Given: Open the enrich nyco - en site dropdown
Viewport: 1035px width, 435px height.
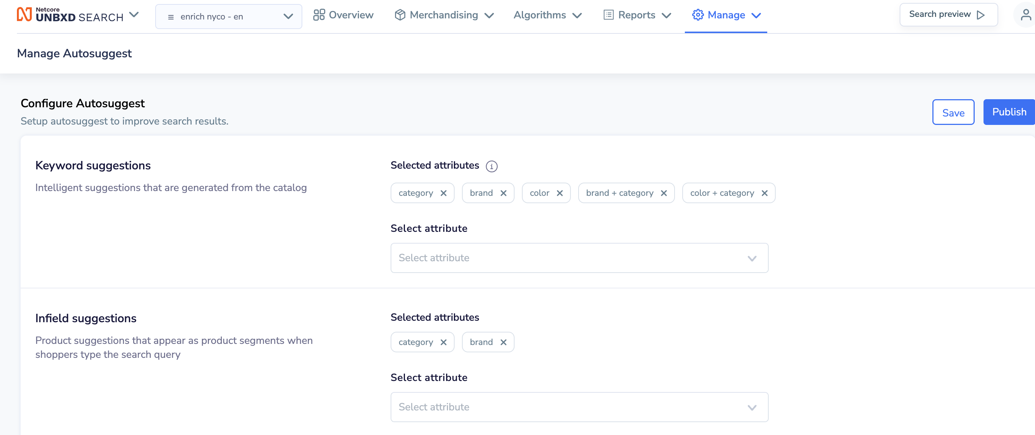Looking at the screenshot, I should point(229,17).
